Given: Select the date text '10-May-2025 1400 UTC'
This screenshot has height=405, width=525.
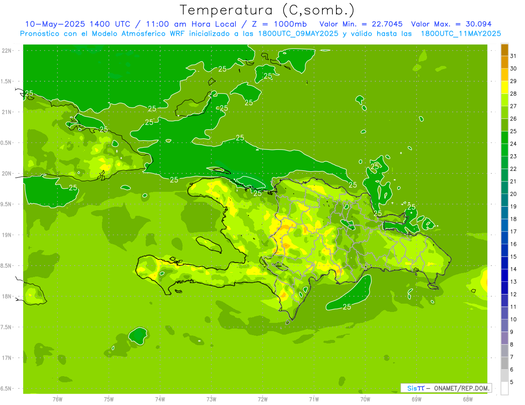Looking at the screenshot, I should pyautogui.click(x=77, y=24).
